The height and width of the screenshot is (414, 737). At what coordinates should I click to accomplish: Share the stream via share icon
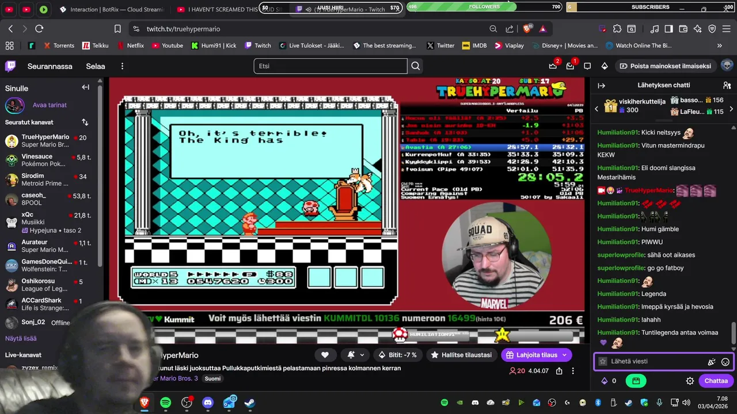click(559, 371)
